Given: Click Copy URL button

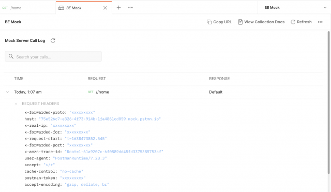Looking at the screenshot, I should (x=219, y=22).
